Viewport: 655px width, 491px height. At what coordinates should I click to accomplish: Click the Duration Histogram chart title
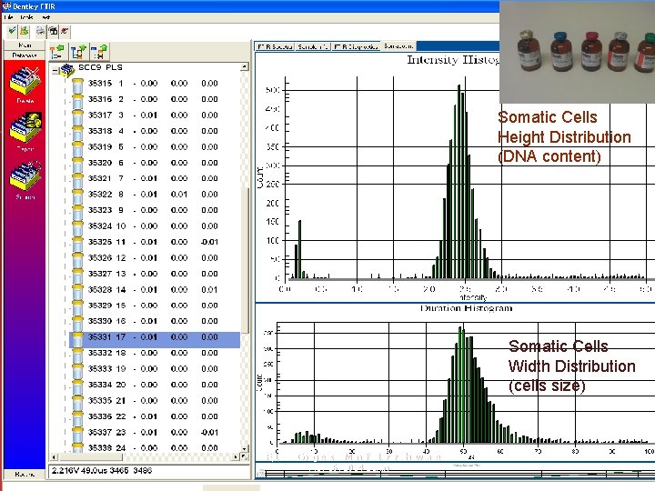coord(466,308)
